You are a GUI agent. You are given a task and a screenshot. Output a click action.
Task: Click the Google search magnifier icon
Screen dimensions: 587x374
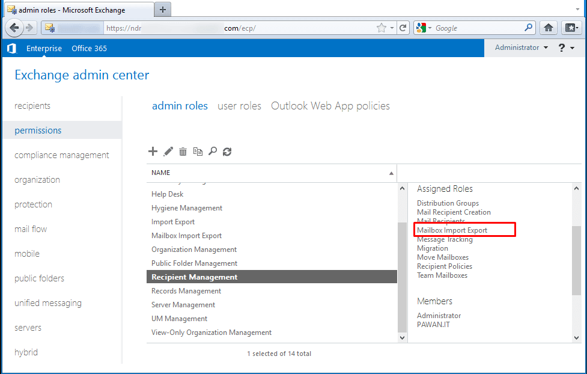click(528, 27)
